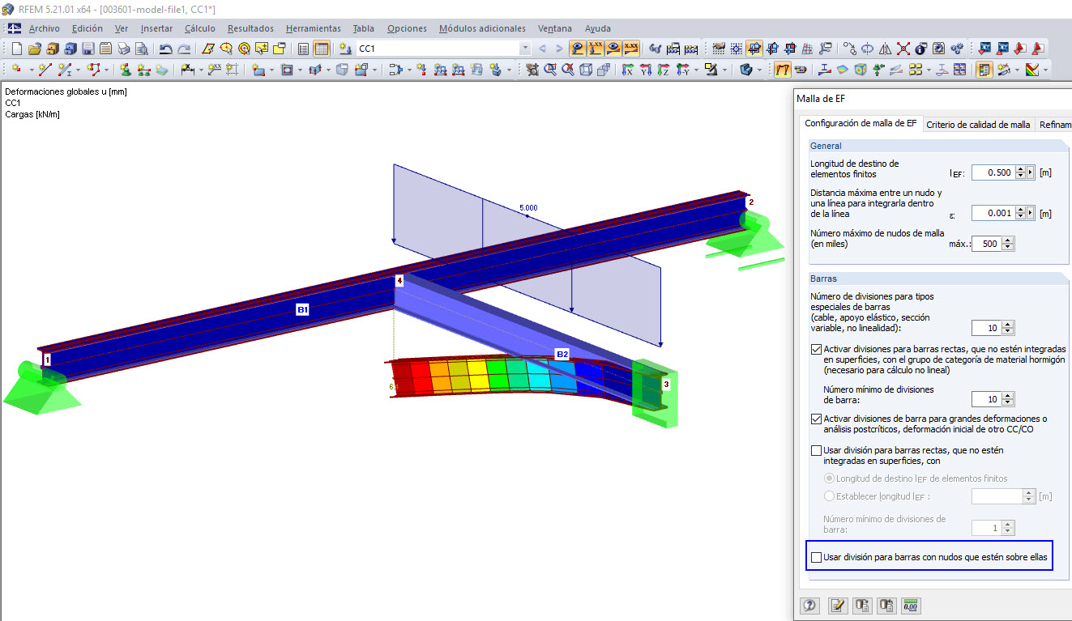
Task: Click the max nodes field showing 500
Action: click(x=986, y=243)
